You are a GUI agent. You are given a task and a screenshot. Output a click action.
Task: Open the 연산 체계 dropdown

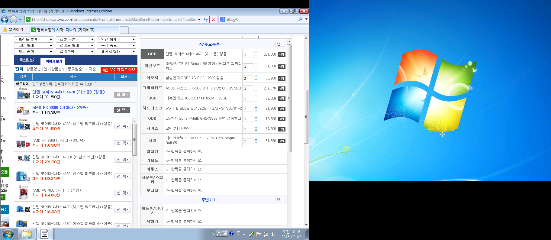(117, 39)
